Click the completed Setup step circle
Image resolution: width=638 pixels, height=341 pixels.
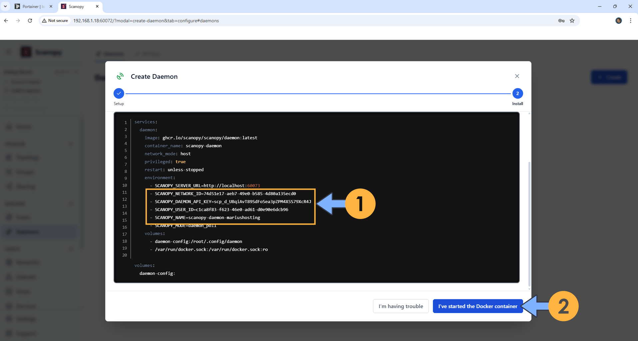point(119,93)
